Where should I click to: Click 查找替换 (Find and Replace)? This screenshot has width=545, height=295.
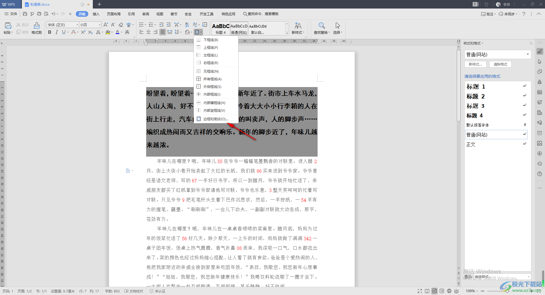322,28
